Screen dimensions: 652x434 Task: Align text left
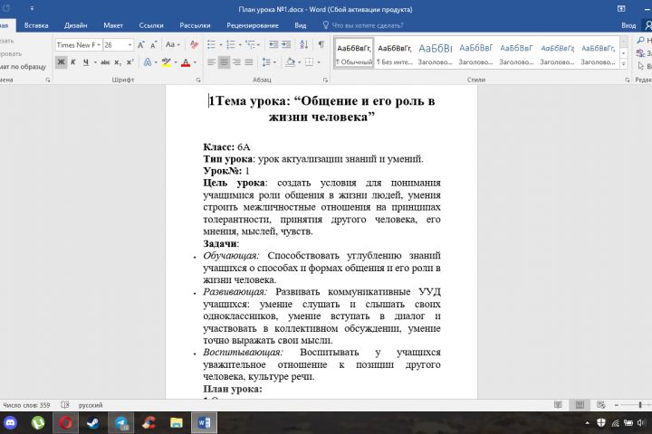pos(211,62)
